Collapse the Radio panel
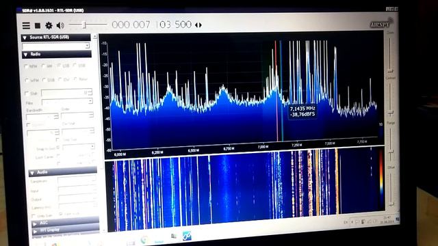 (57, 54)
